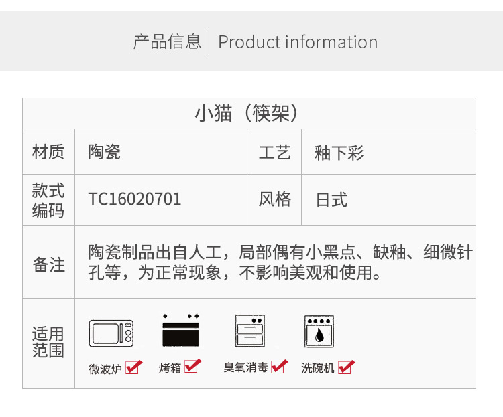Click the dishwasher icon with water drop
This screenshot has width=503, height=417.
tap(319, 331)
